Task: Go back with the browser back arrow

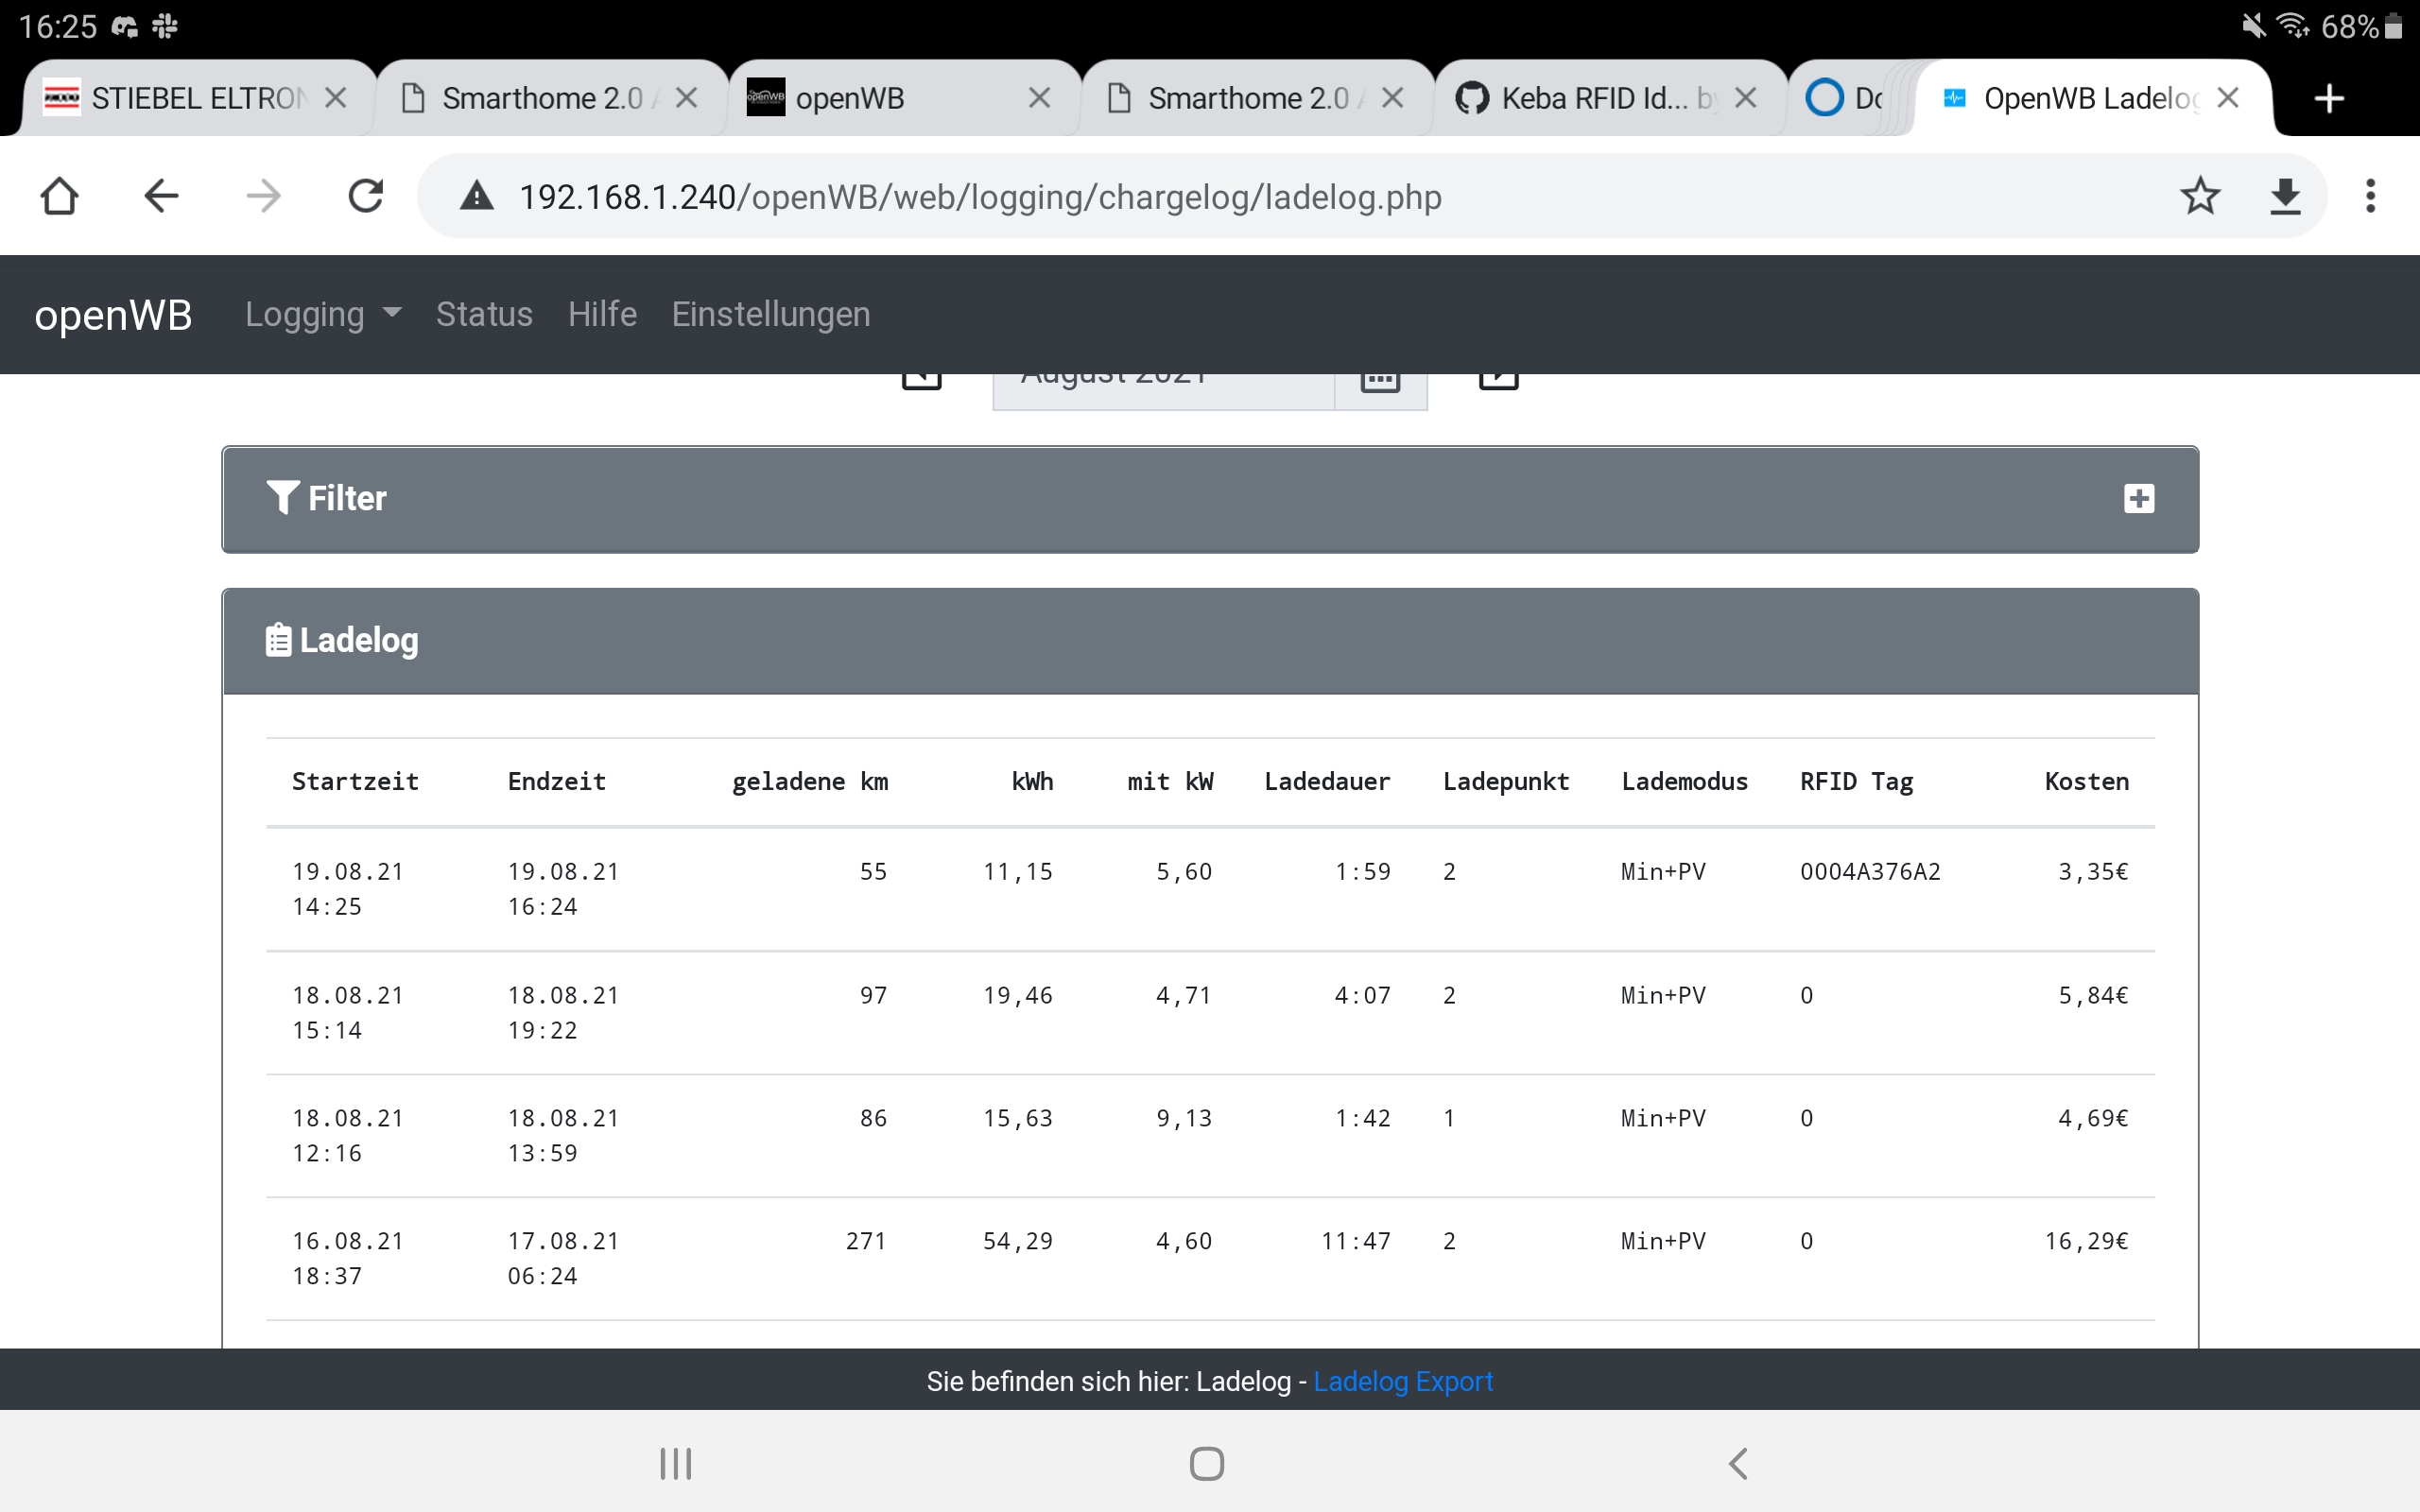Action: [161, 196]
